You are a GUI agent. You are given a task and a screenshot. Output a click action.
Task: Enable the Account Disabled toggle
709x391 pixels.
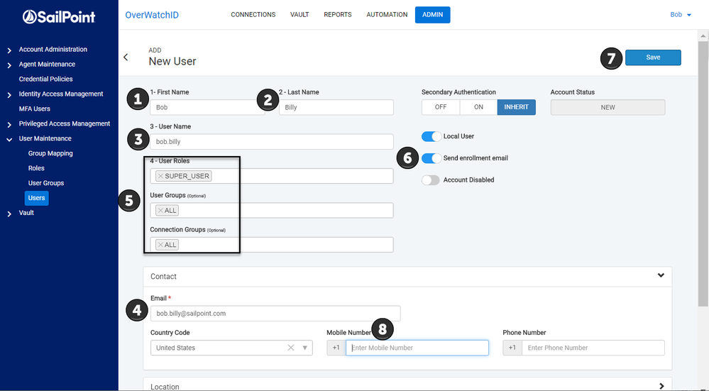[x=432, y=180]
